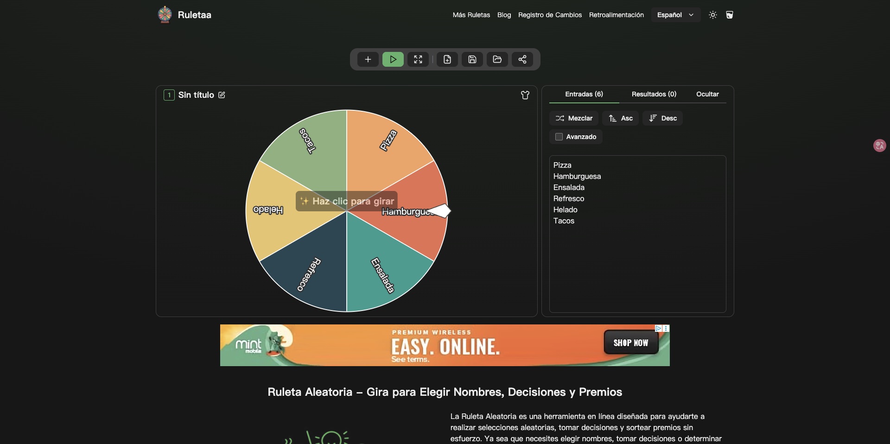Sort entries descending with Desc button

pos(662,118)
